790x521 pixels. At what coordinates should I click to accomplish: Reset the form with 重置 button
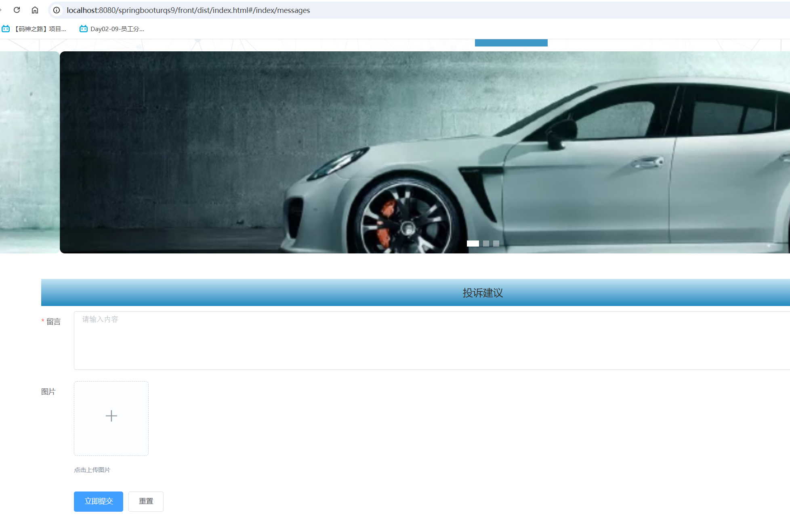click(146, 502)
